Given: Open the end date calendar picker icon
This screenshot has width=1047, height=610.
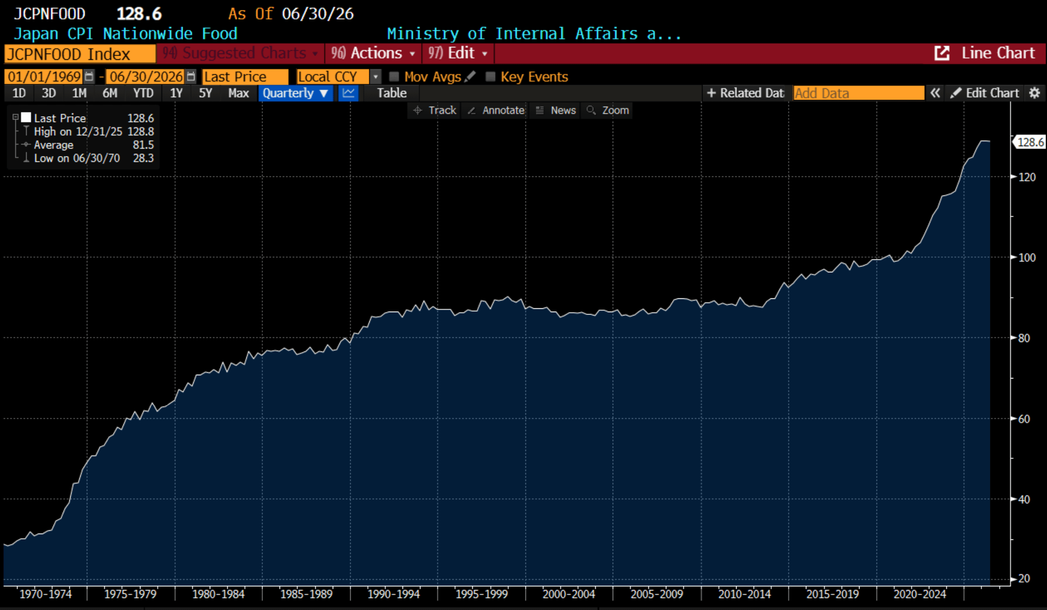Looking at the screenshot, I should [x=191, y=76].
